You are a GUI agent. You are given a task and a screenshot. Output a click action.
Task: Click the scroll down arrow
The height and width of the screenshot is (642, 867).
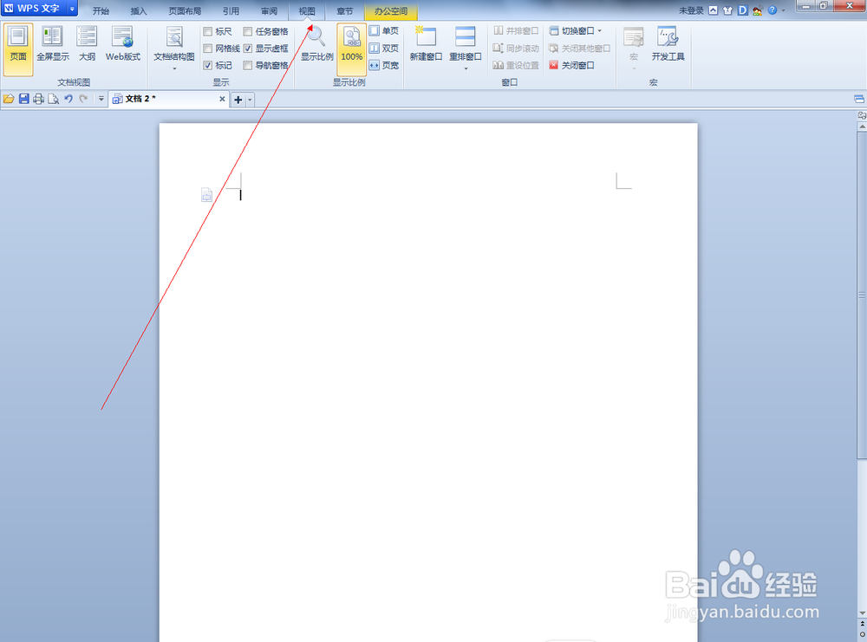(x=862, y=613)
